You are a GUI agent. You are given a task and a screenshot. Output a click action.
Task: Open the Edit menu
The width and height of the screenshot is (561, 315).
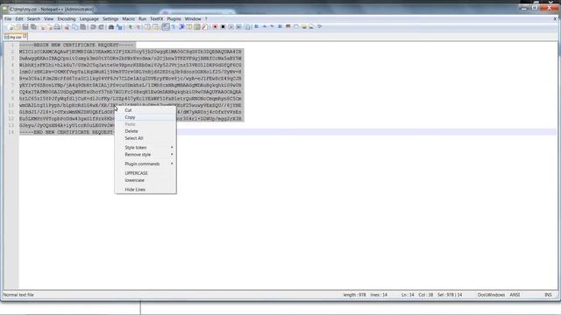(x=19, y=19)
